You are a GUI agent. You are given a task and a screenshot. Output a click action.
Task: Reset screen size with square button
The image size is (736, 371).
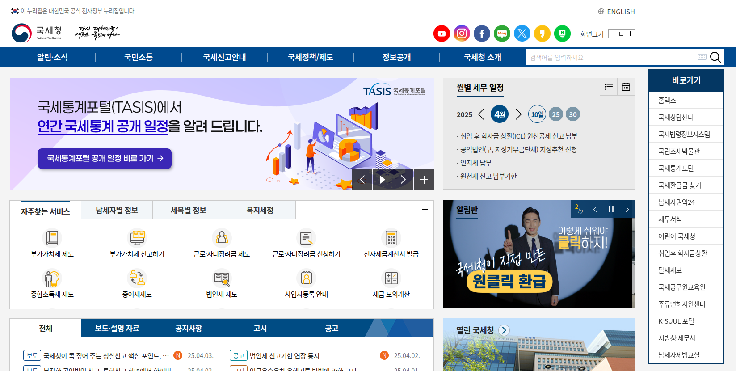[621, 34]
